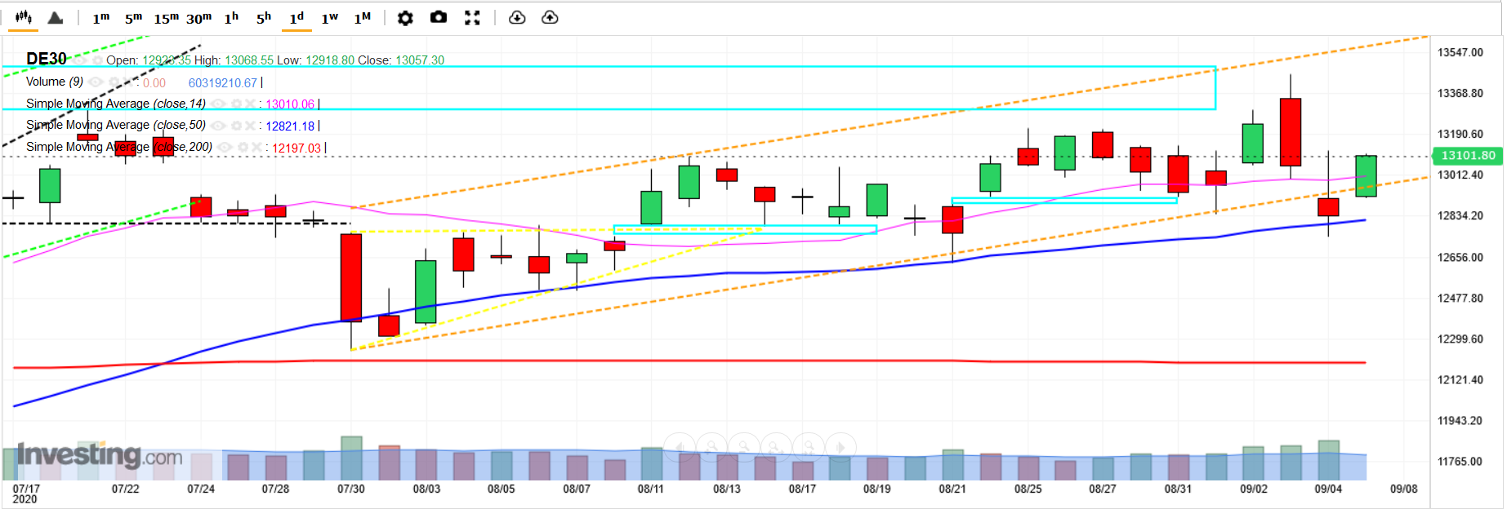Click the 11765.00 price axis label

coord(1460,462)
